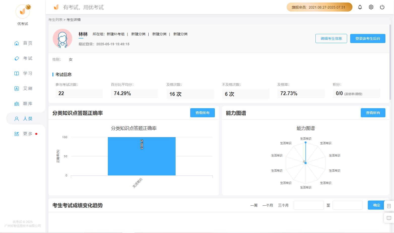Click the 考试 exam icon in sidebar
394x233 pixels.
[x=17, y=58]
